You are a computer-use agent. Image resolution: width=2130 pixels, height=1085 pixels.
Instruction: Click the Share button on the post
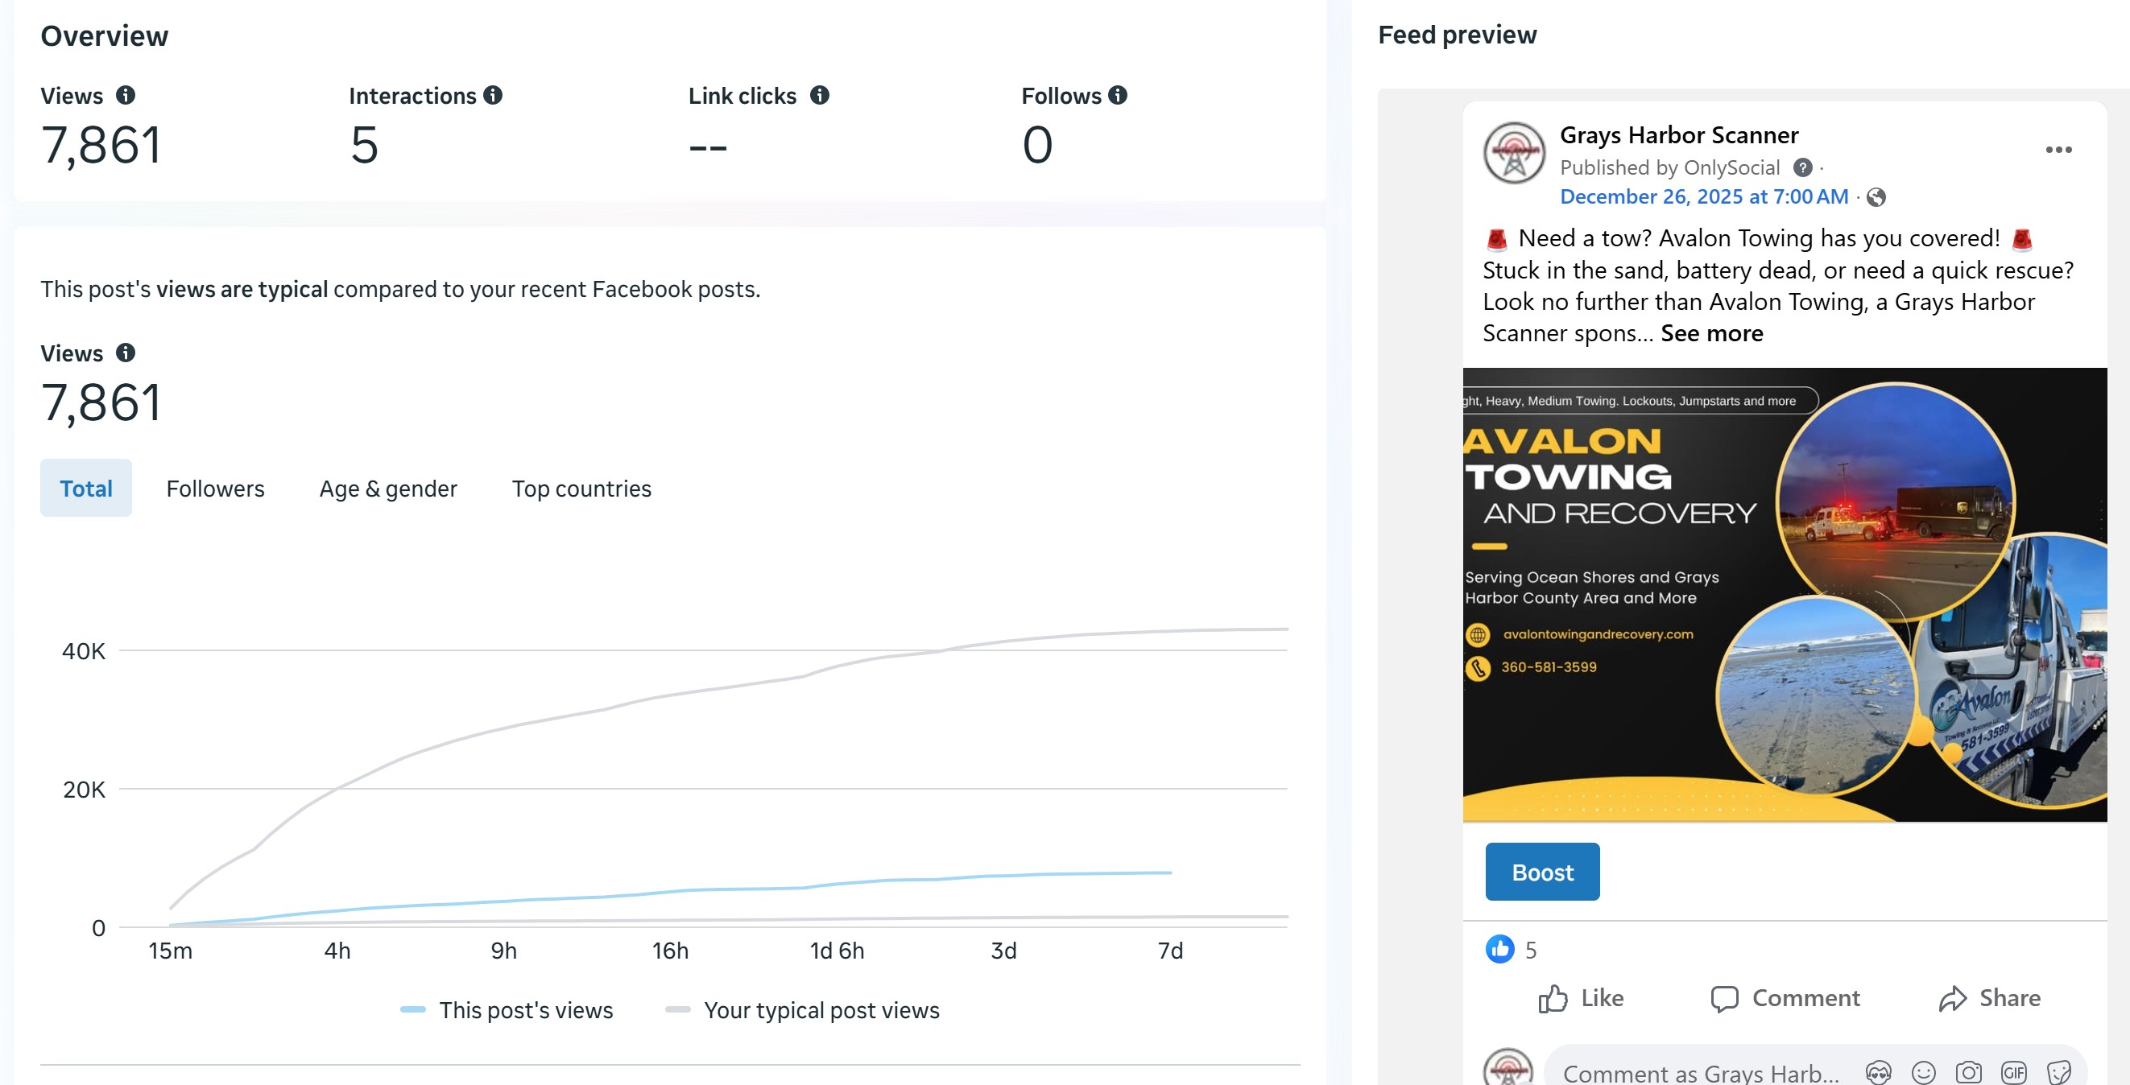tap(1989, 998)
